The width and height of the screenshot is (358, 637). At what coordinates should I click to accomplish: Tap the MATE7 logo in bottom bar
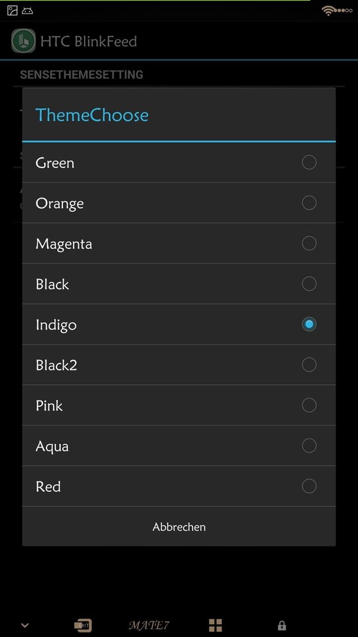[x=149, y=625]
